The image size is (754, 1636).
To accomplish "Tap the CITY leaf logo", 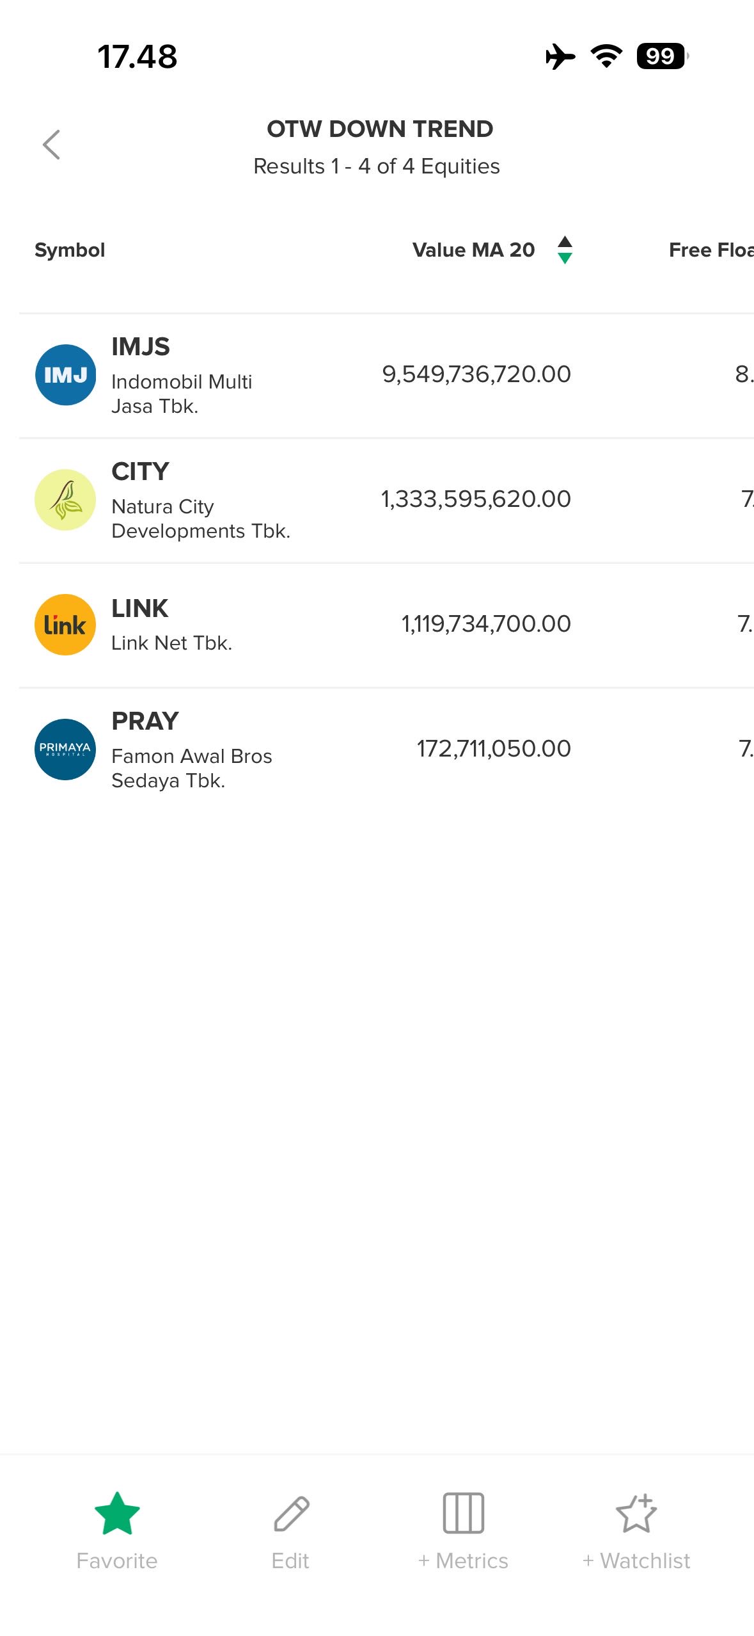I will (65, 500).
